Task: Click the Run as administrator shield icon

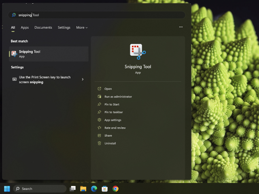Action: (x=99, y=97)
